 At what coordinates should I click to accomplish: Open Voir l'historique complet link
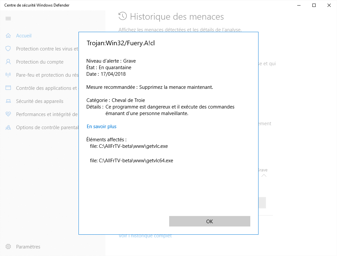point(145,236)
